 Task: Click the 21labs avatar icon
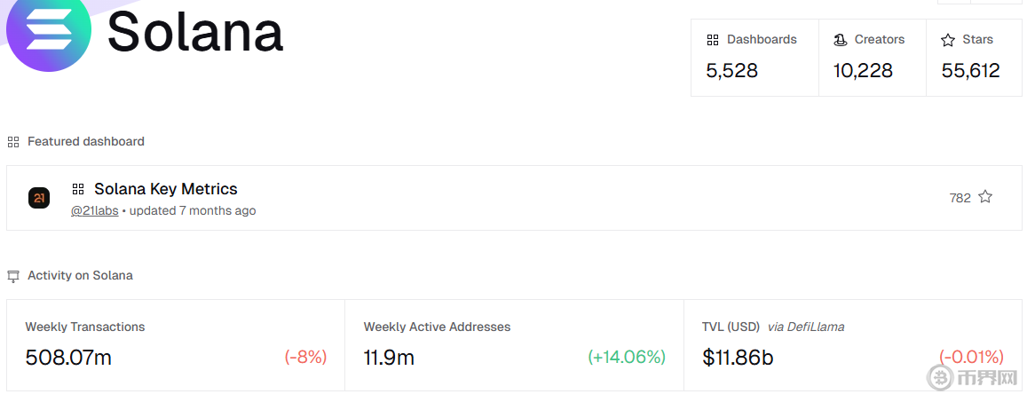point(39,198)
